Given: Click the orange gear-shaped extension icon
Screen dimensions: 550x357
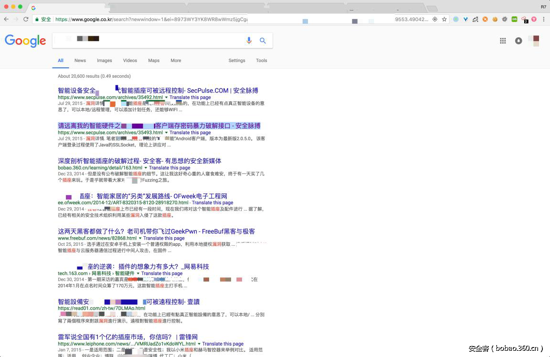Looking at the screenshot, I should pyautogui.click(x=485, y=19).
